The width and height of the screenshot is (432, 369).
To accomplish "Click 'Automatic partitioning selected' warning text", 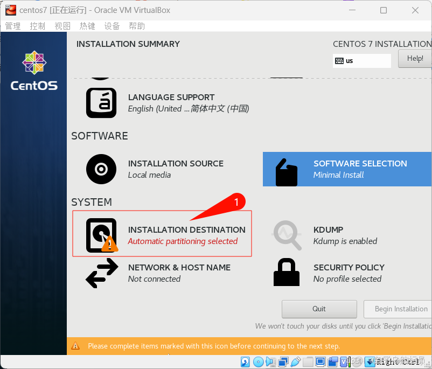I will point(183,241).
